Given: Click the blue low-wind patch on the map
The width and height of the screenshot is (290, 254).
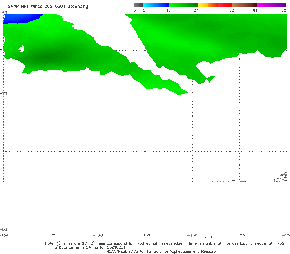Looking at the screenshot, I should (x=20, y=18).
